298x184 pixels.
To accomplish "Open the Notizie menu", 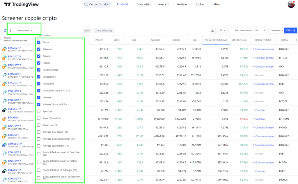I will (x=182, y=4).
